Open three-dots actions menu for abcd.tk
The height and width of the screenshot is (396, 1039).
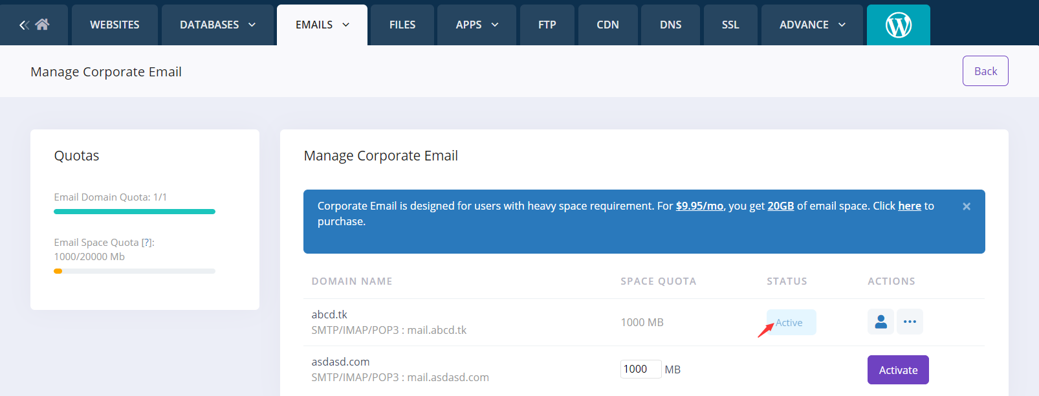point(910,322)
